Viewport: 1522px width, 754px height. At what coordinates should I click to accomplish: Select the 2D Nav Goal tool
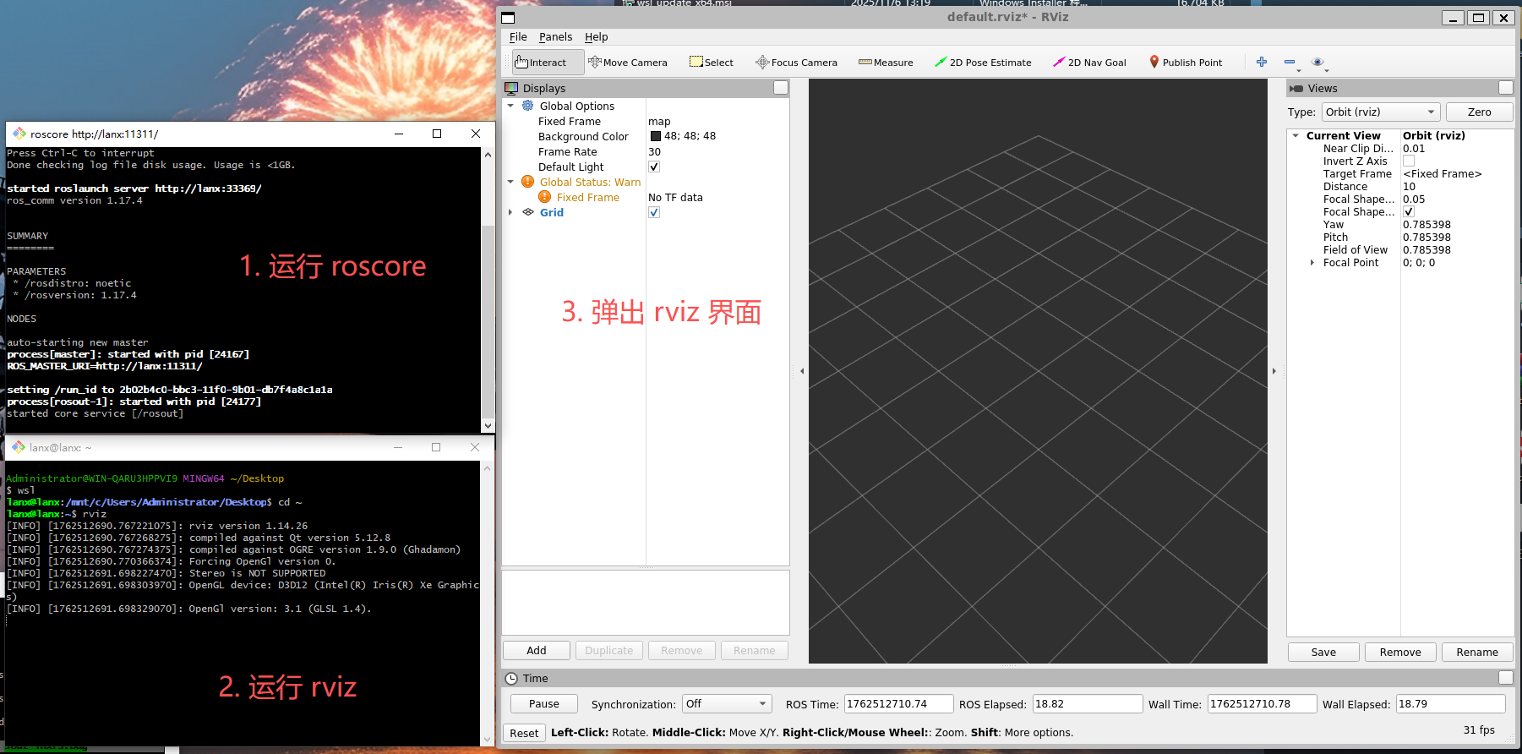[1089, 63]
